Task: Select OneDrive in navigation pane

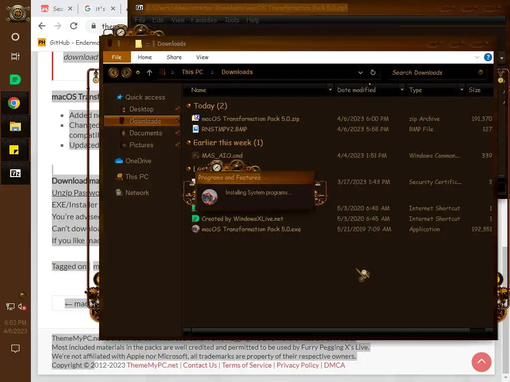Action: [133, 161]
